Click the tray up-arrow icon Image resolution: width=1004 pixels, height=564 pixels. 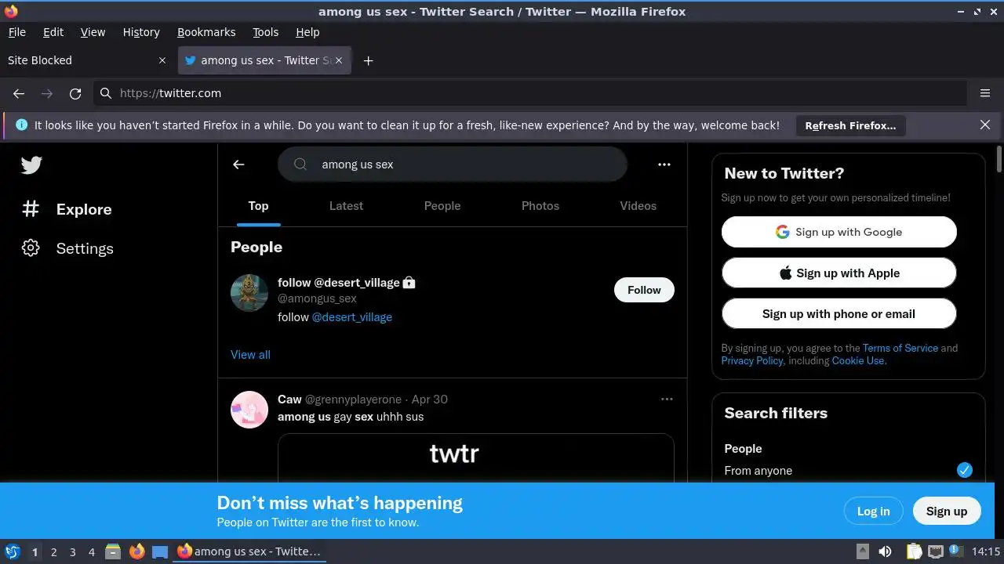[862, 551]
